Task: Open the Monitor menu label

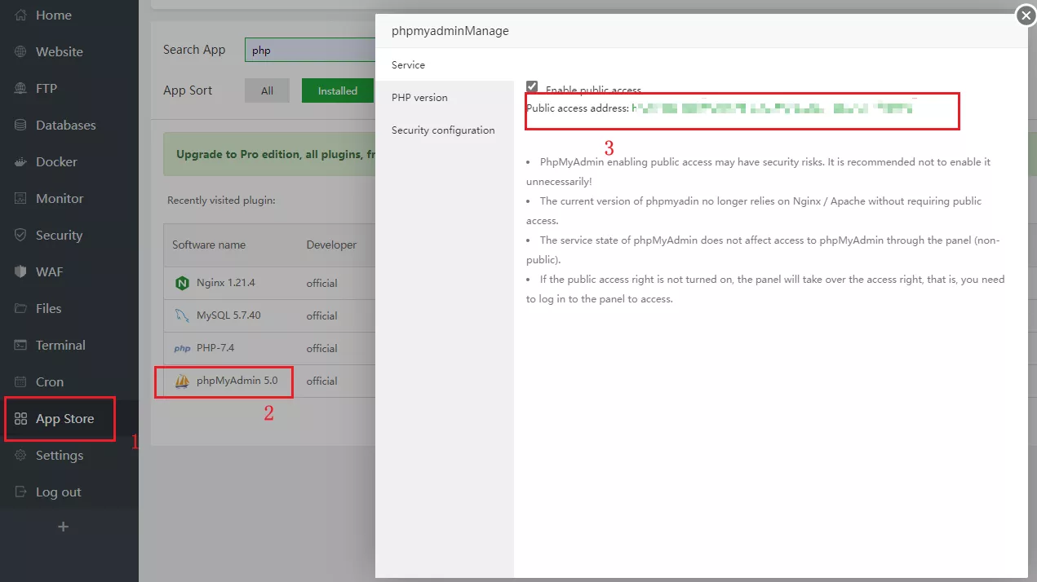Action: coord(60,199)
